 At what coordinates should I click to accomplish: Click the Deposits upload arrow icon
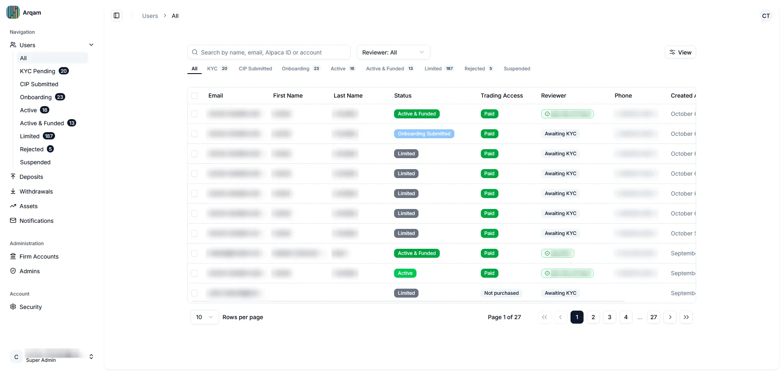[x=13, y=176]
